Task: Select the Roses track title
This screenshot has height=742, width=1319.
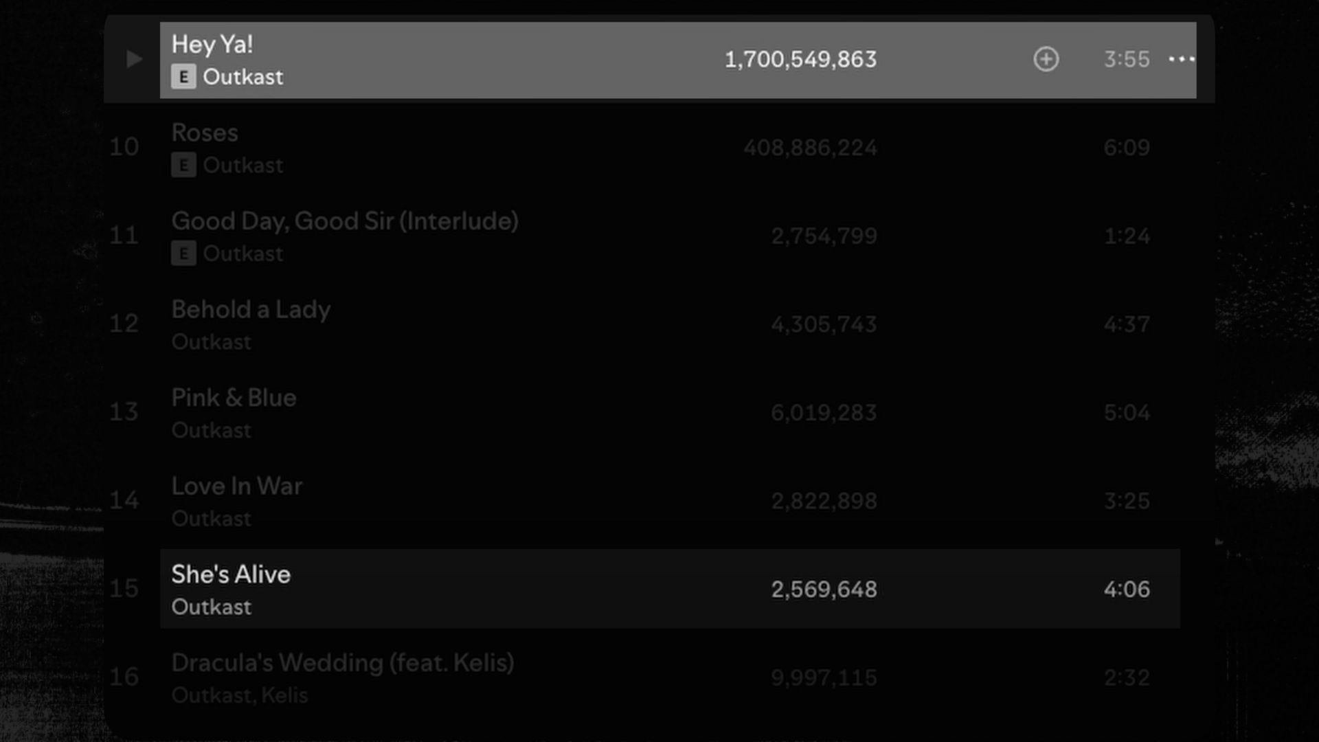Action: coord(205,133)
